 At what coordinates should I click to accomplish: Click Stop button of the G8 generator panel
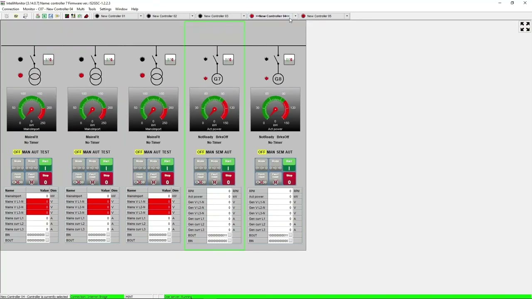[289, 179]
